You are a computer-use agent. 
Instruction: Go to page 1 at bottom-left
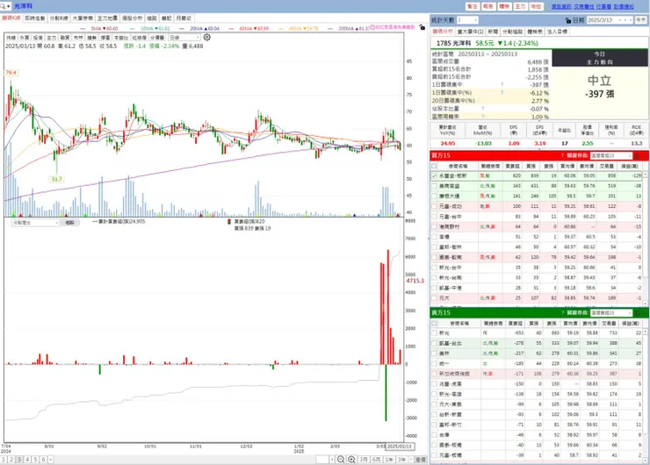4,459
